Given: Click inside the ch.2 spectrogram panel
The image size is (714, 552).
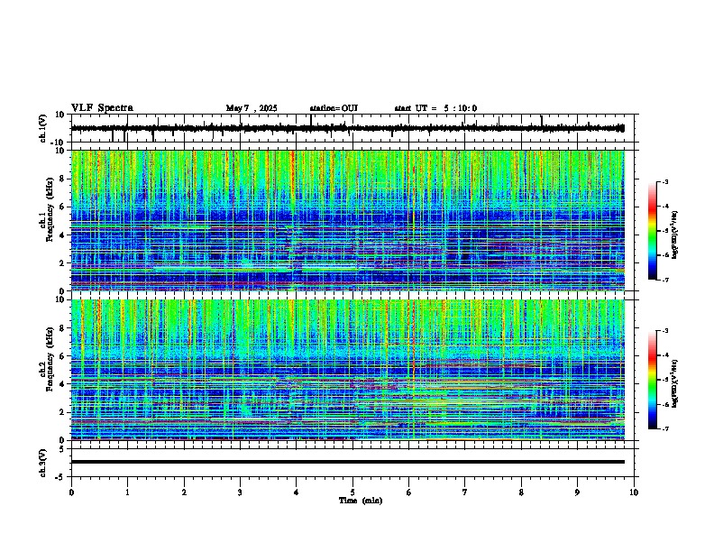Looking at the screenshot, I should tap(348, 370).
